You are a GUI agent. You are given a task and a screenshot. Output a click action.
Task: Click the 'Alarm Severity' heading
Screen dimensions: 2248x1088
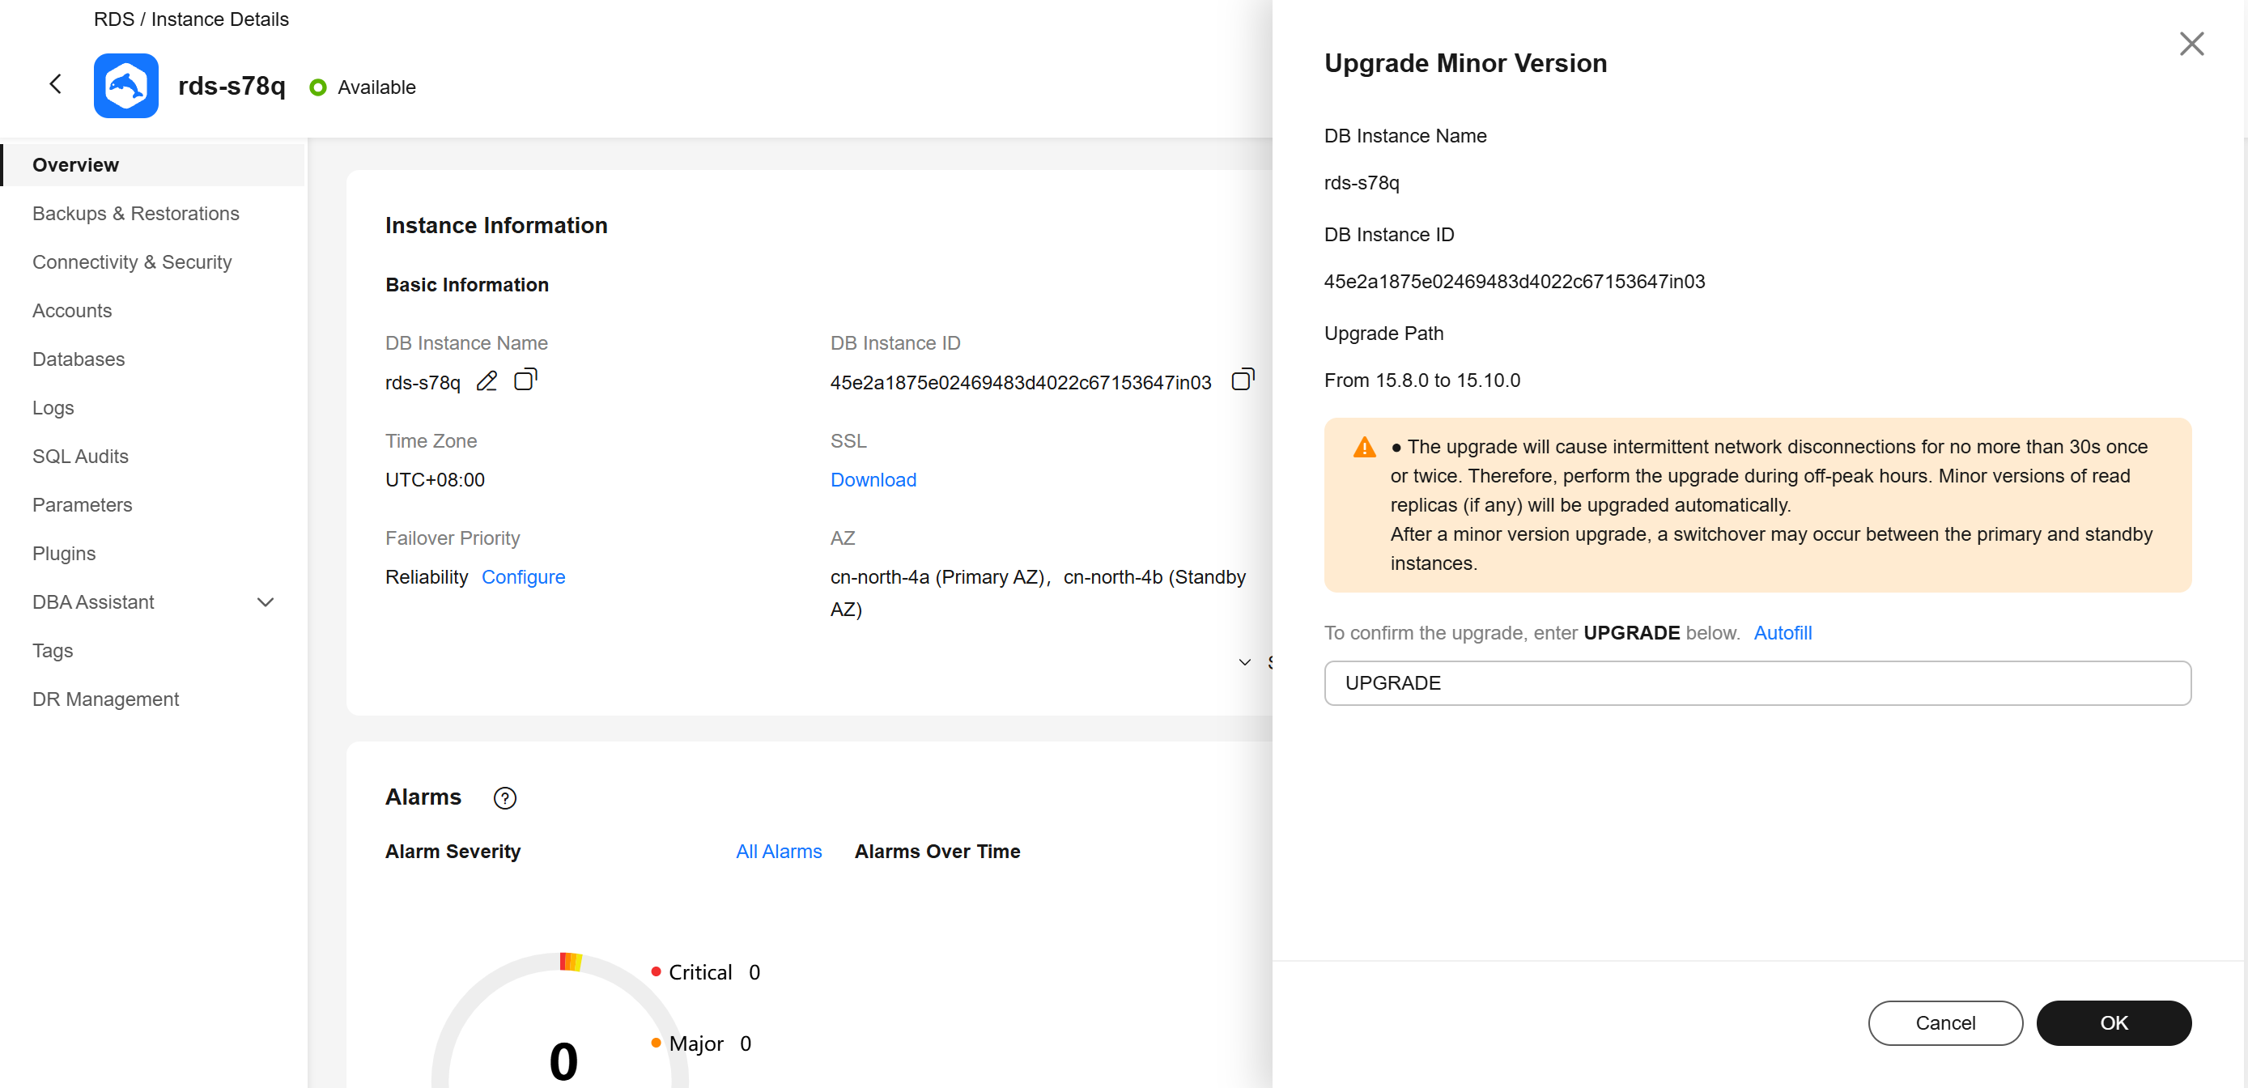(453, 852)
